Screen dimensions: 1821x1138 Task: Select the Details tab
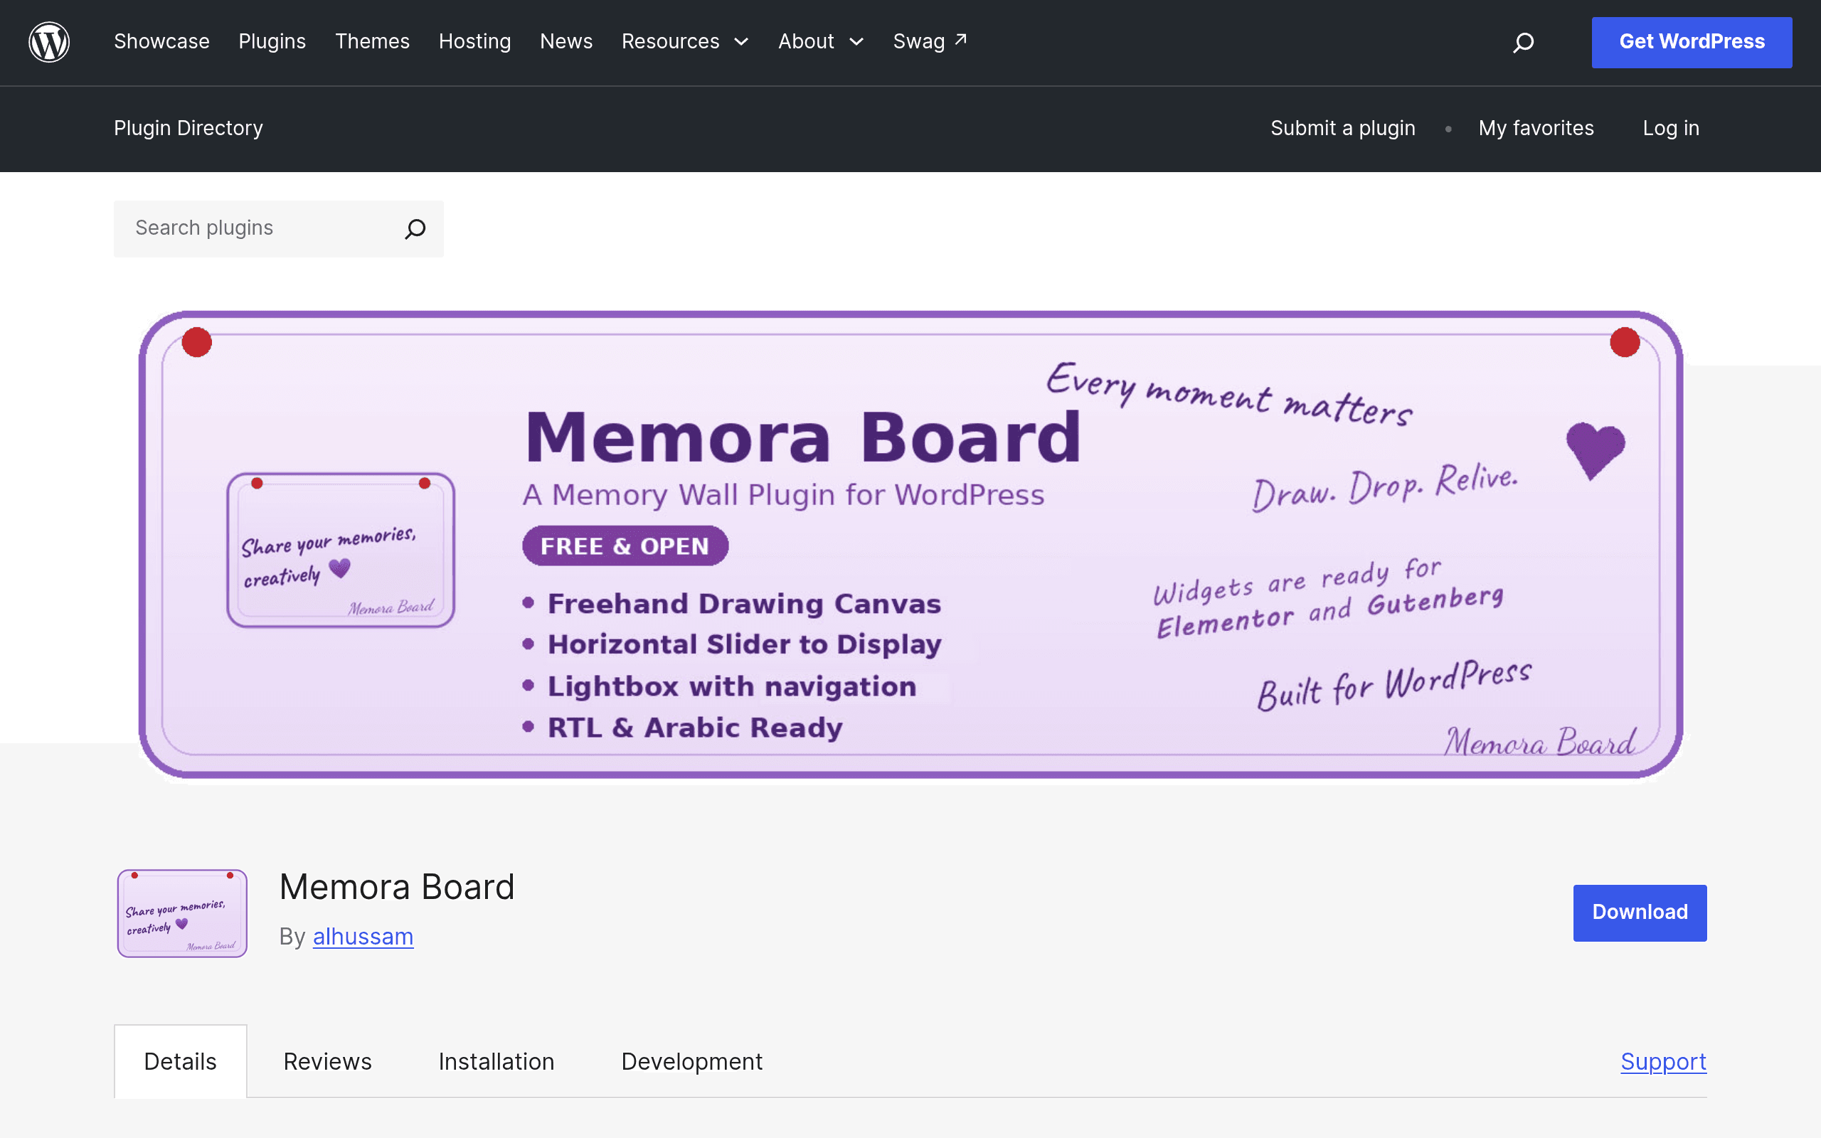[181, 1061]
